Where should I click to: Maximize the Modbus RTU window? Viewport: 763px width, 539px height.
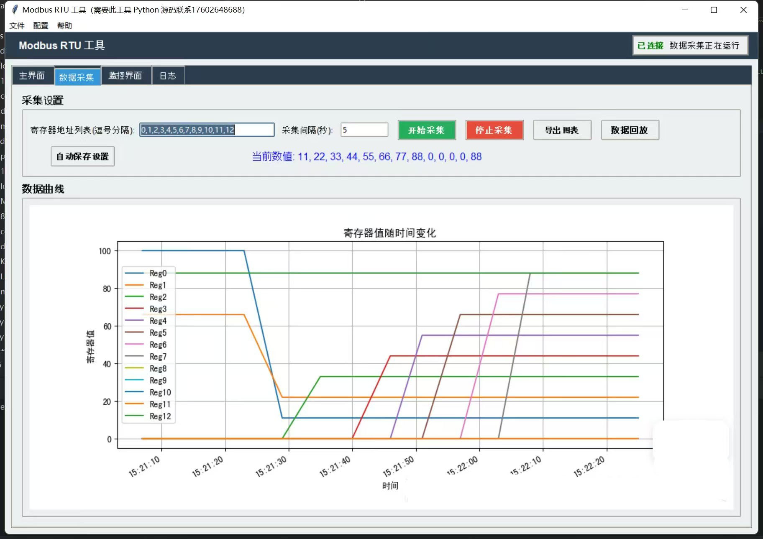tap(714, 10)
